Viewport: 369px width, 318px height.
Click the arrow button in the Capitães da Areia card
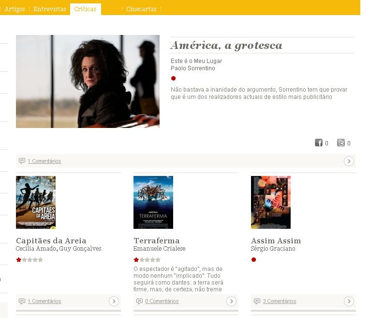tap(114, 301)
